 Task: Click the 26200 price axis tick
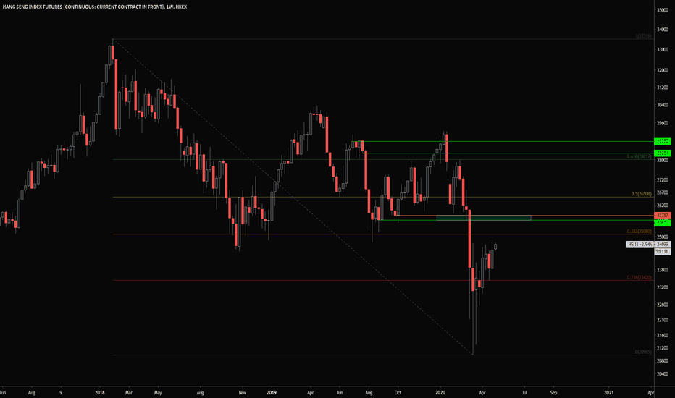pyautogui.click(x=662, y=206)
